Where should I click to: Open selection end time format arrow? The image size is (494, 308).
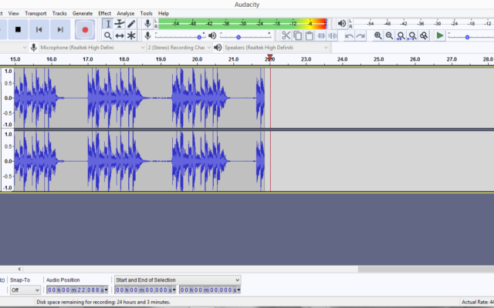[x=239, y=290]
